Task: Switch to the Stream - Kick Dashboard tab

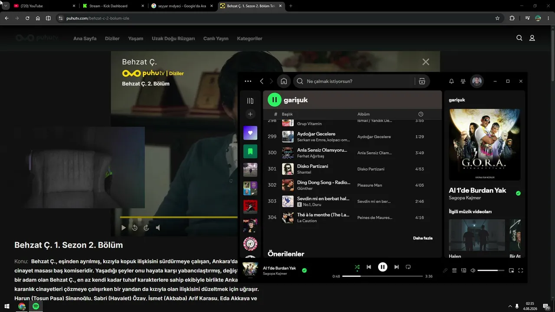Action: [113, 6]
